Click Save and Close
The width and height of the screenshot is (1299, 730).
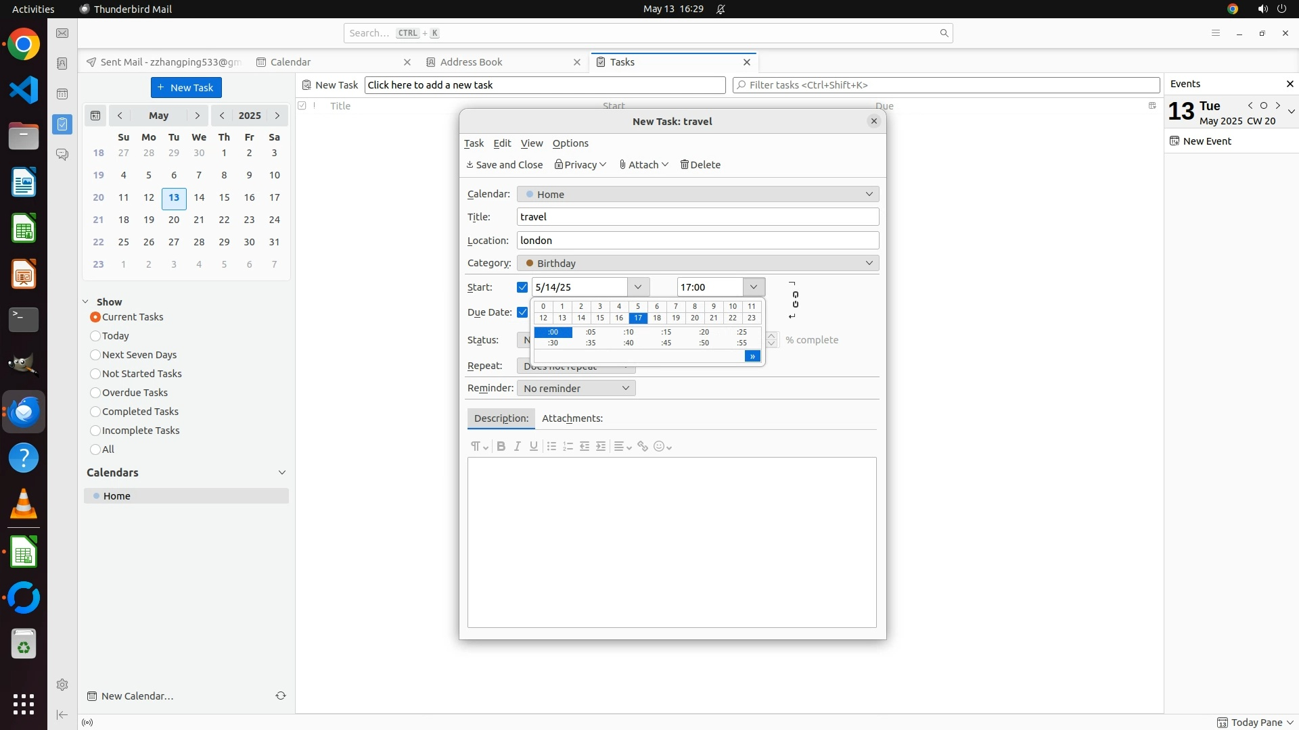[x=505, y=165]
